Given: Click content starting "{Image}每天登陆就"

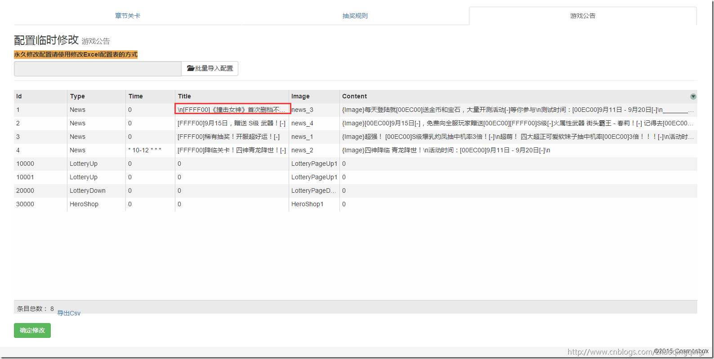Looking at the screenshot, I should click(518, 110).
